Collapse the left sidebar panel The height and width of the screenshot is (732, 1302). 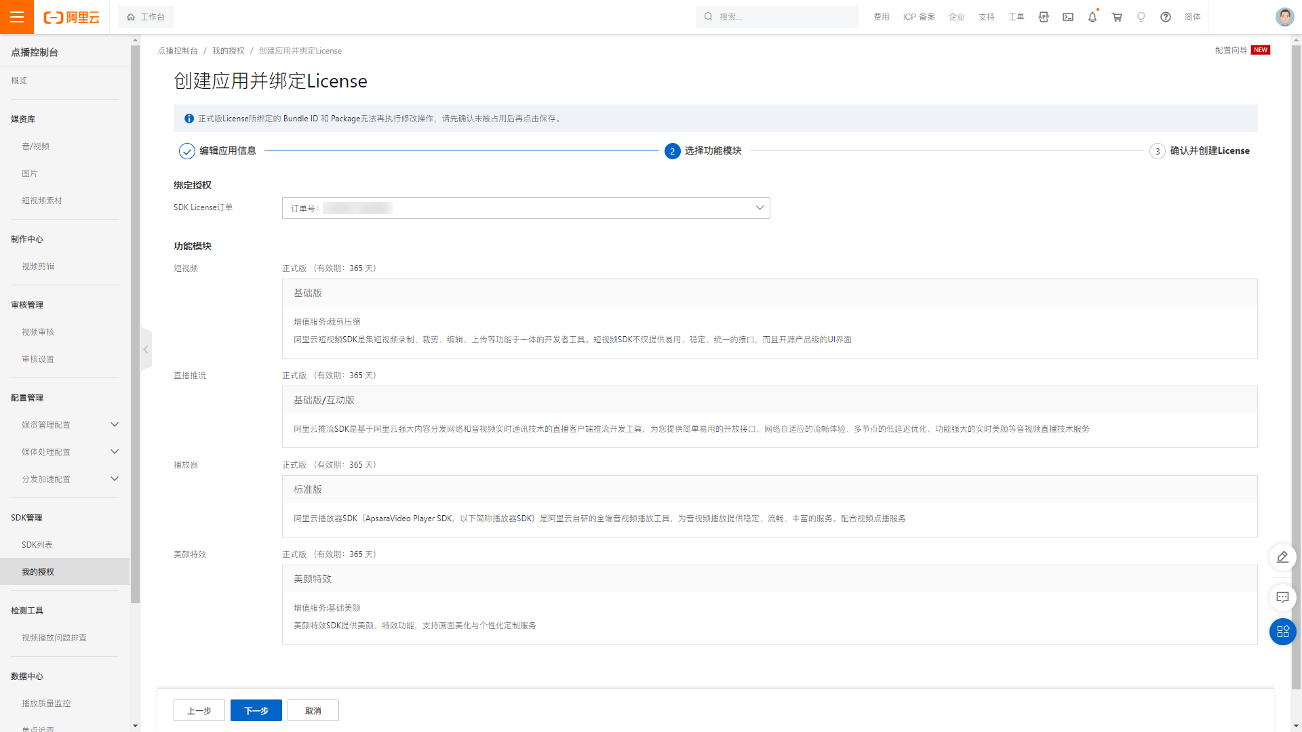click(146, 350)
